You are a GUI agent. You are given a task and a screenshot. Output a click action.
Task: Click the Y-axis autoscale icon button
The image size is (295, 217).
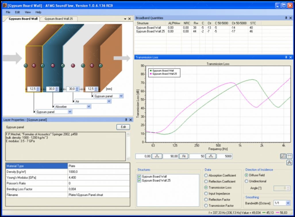157,156
